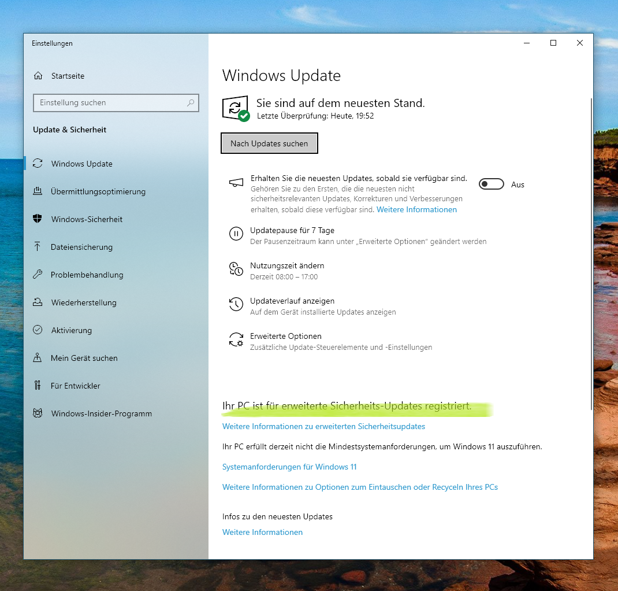Maximize the Einstellungen window

pyautogui.click(x=553, y=43)
